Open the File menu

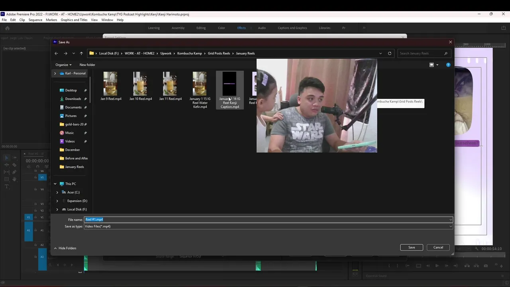tap(4, 20)
